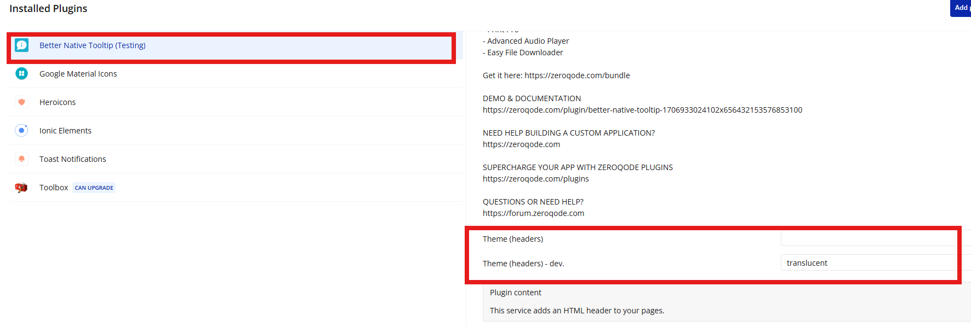
Task: Click NEED HELP BUILDING A CUSTOM APPLICATION? text
Action: pos(569,133)
